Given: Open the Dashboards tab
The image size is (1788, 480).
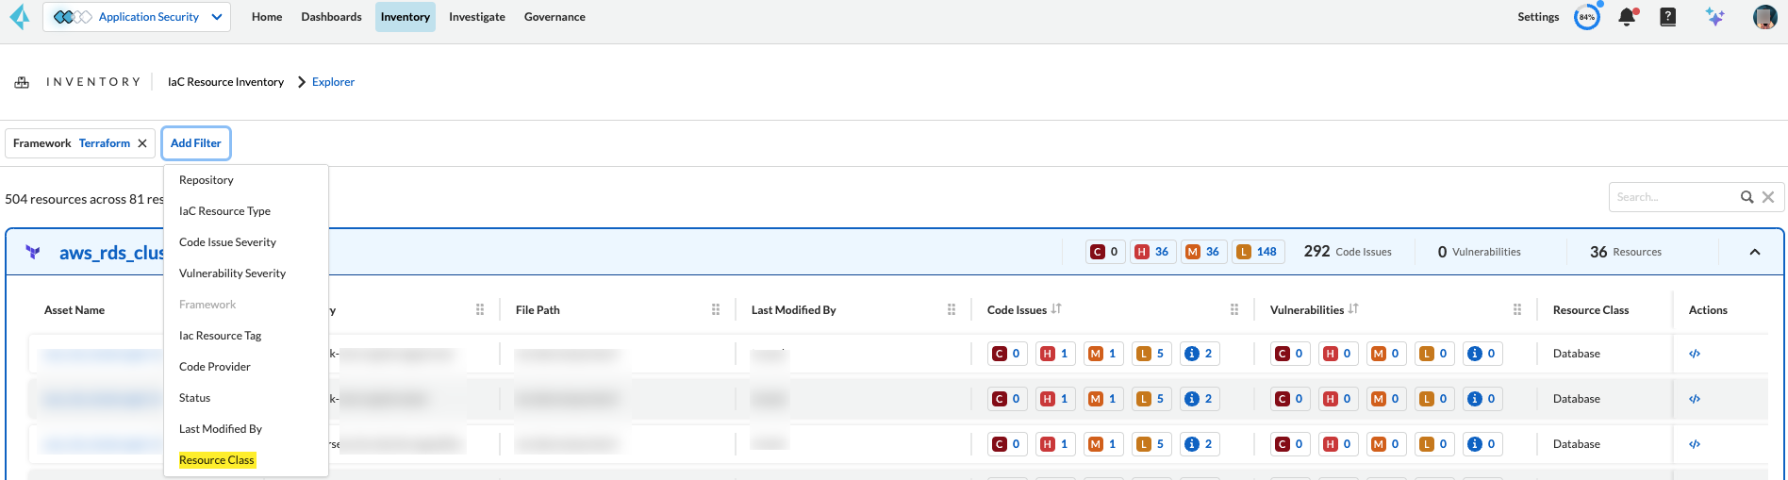Looking at the screenshot, I should (331, 17).
